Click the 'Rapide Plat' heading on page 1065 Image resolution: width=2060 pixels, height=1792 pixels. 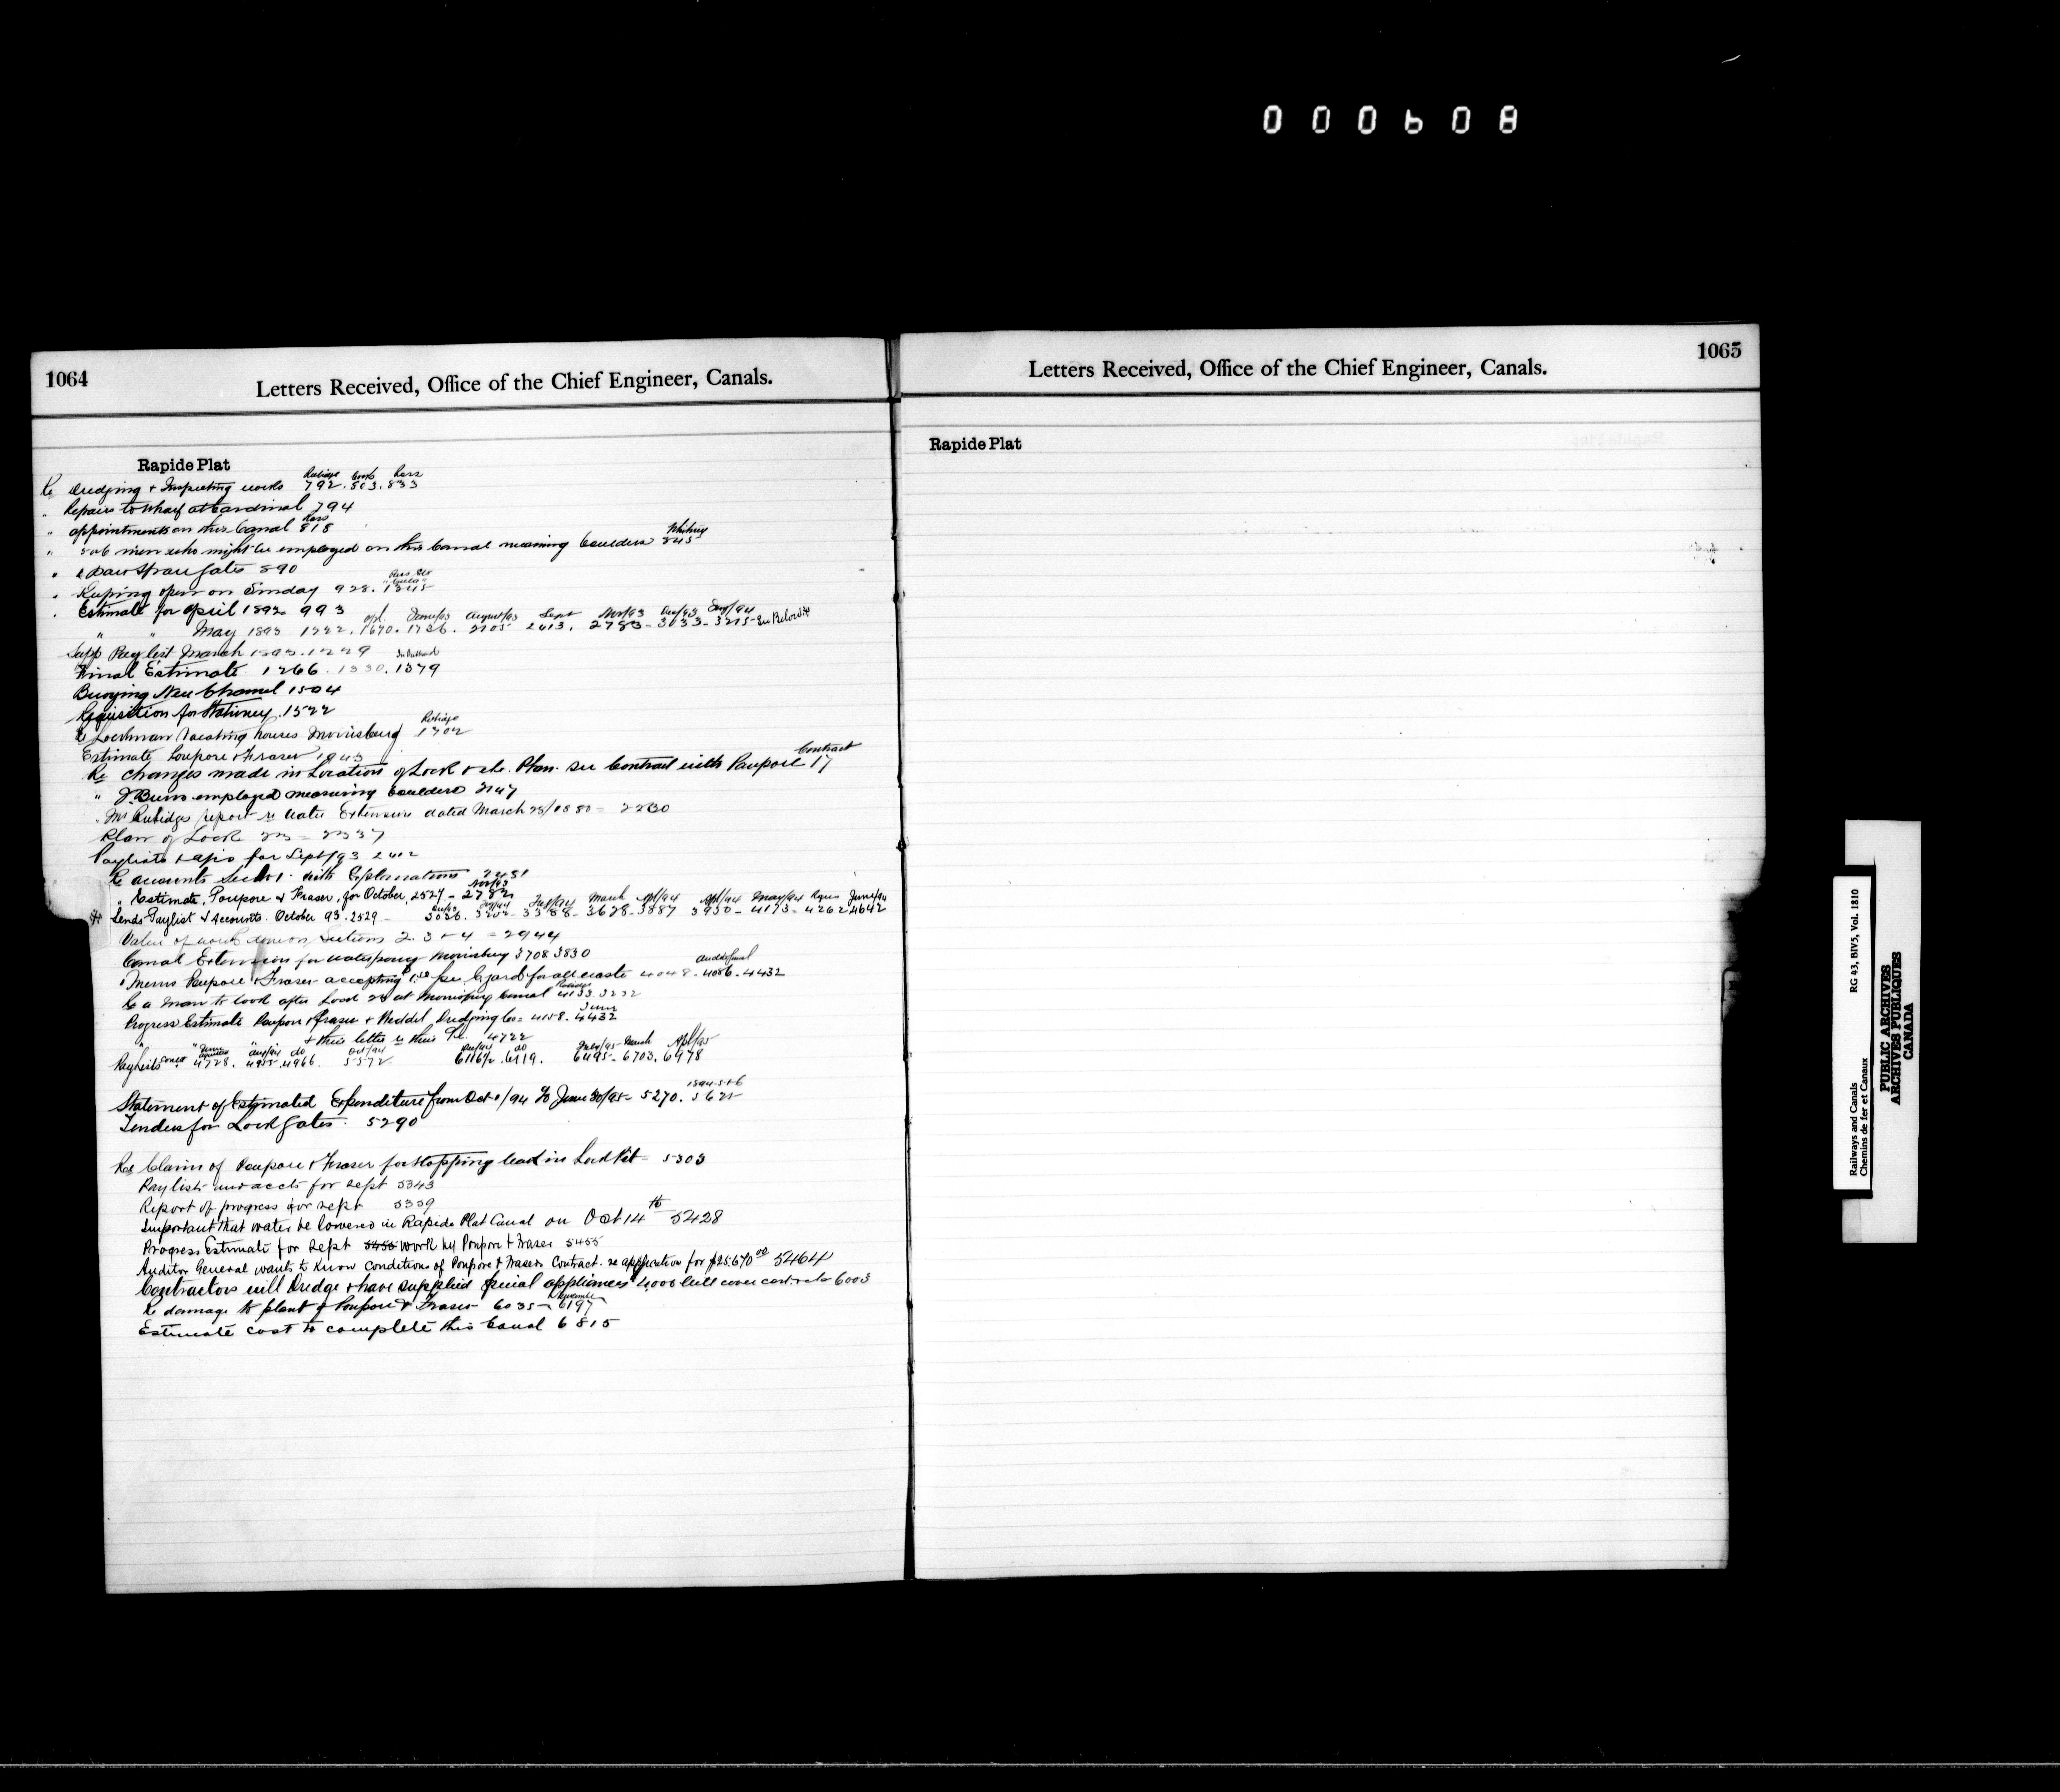point(975,444)
